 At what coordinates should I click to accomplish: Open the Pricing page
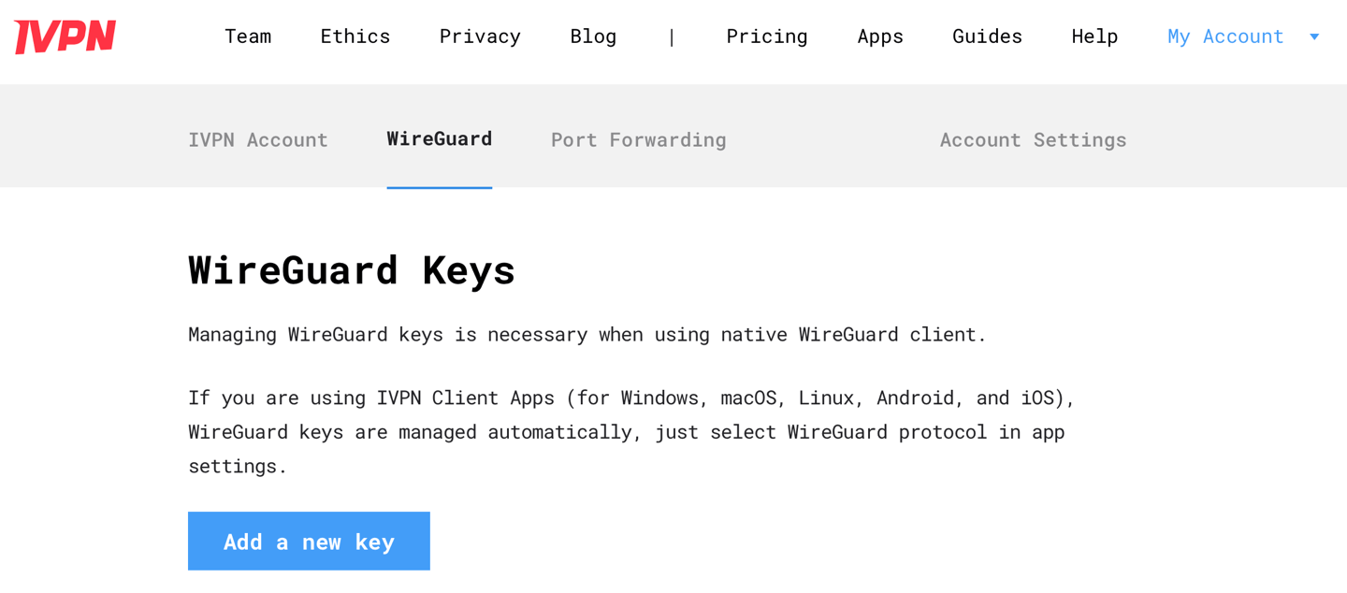766,36
